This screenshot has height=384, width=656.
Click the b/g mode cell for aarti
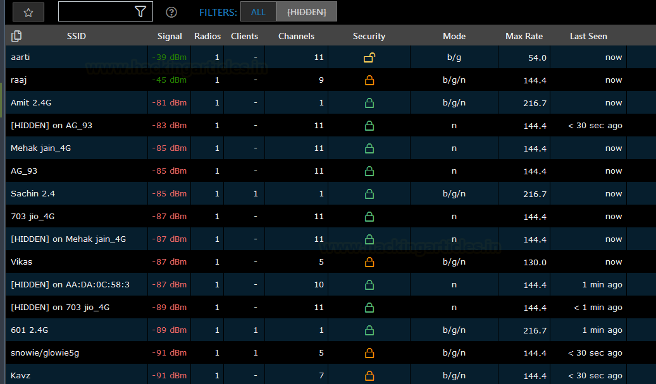(454, 57)
